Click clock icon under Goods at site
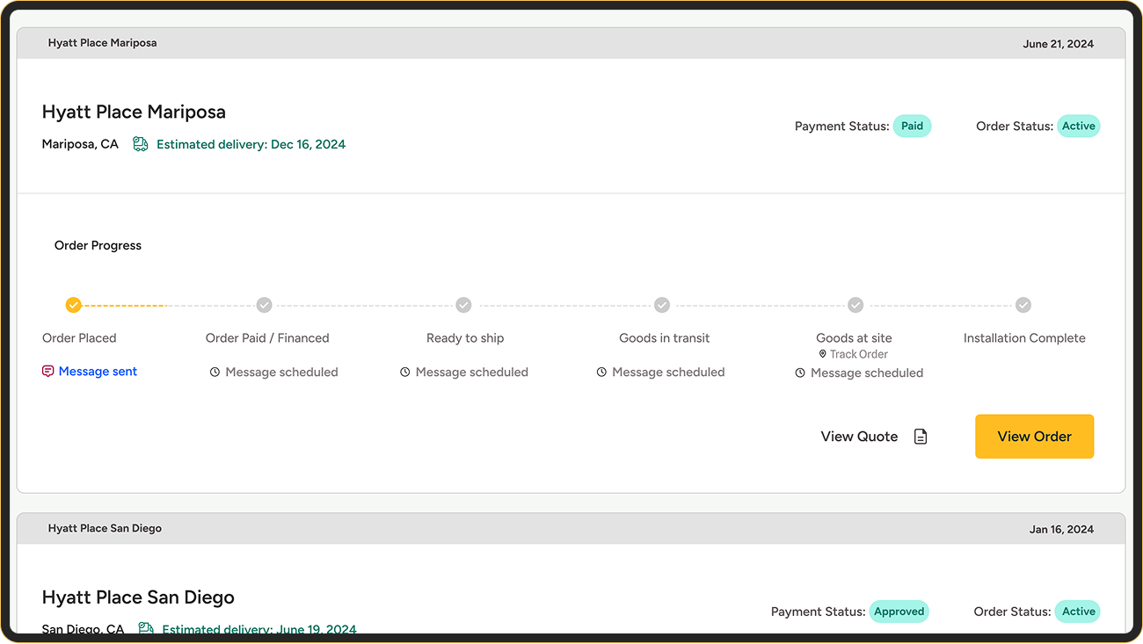 tap(800, 373)
